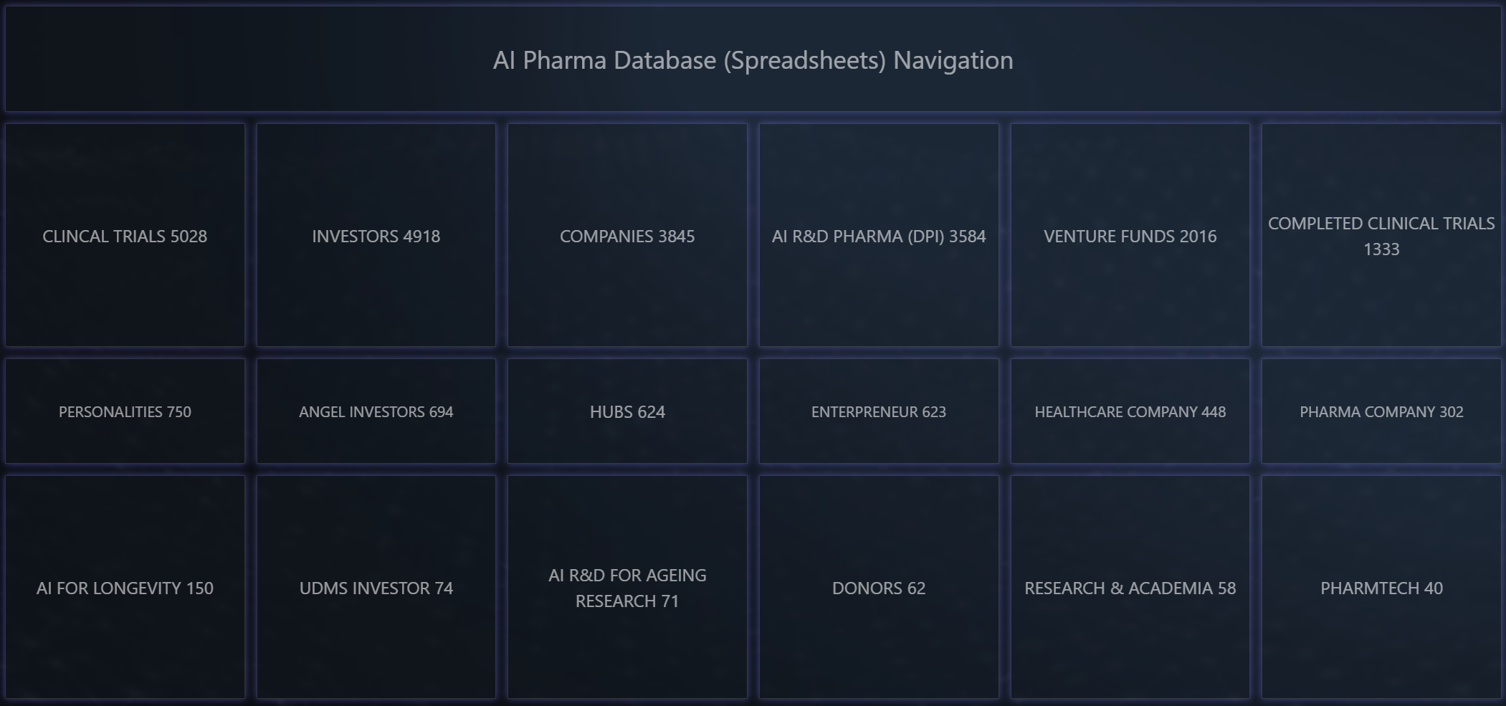The image size is (1506, 706).
Task: Select Completed Clinical Trials 1333 tile
Action: click(x=1381, y=236)
